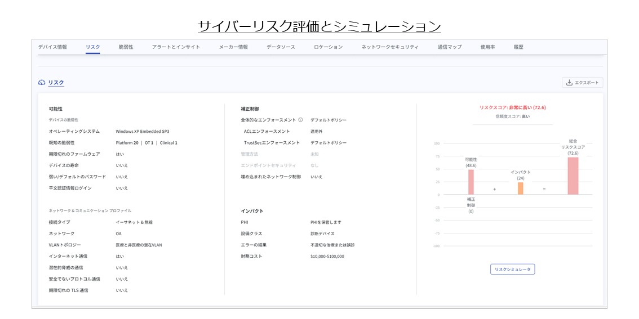
Task: Open the メーカー情報 tab
Action: (x=233, y=47)
